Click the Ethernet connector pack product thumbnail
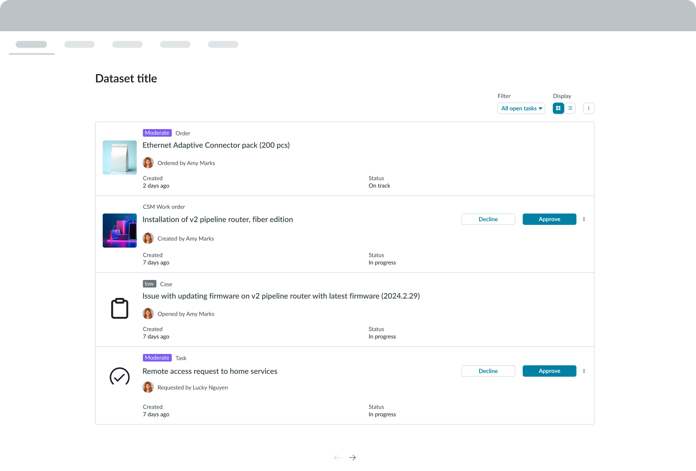Viewport: 696px width, 471px height. pyautogui.click(x=119, y=157)
